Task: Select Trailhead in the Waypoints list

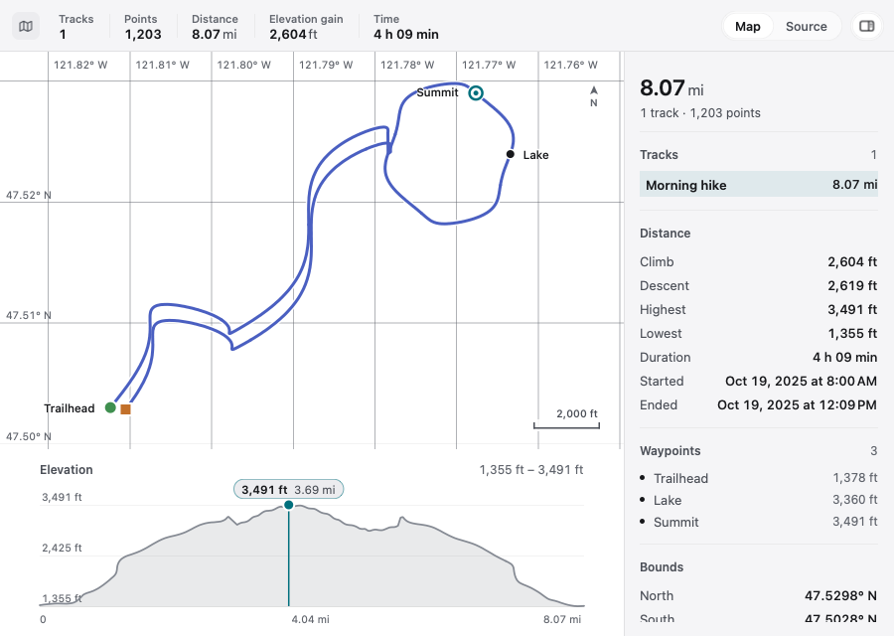Action: click(x=758, y=478)
